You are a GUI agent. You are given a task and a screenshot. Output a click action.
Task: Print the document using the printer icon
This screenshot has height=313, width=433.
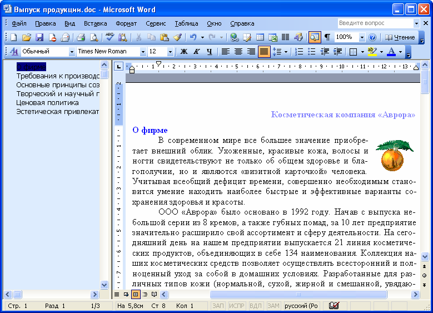[81, 37]
